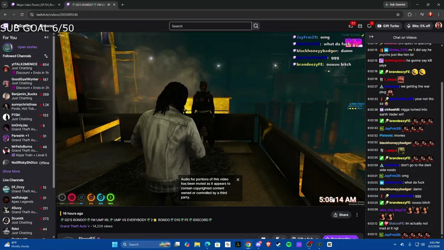Collapse the chat panel arrow

371,37
